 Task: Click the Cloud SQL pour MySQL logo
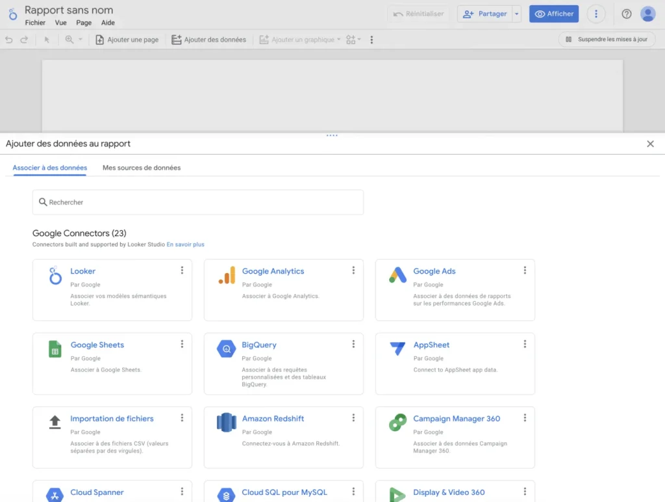click(x=226, y=495)
